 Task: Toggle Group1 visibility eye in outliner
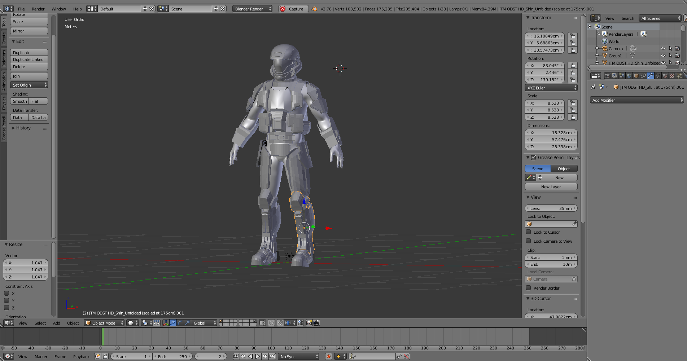pyautogui.click(x=663, y=56)
